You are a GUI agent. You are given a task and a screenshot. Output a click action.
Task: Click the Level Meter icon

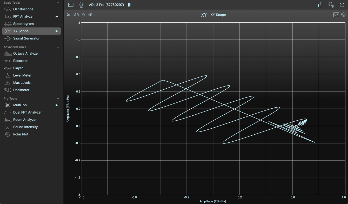8,75
